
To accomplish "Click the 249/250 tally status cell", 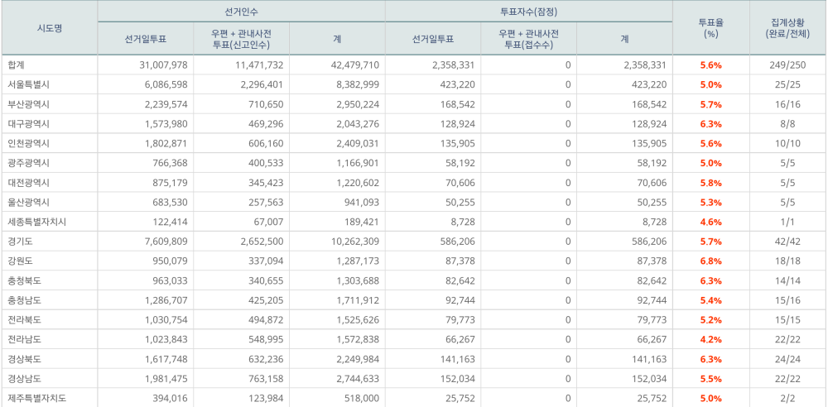I will point(787,65).
